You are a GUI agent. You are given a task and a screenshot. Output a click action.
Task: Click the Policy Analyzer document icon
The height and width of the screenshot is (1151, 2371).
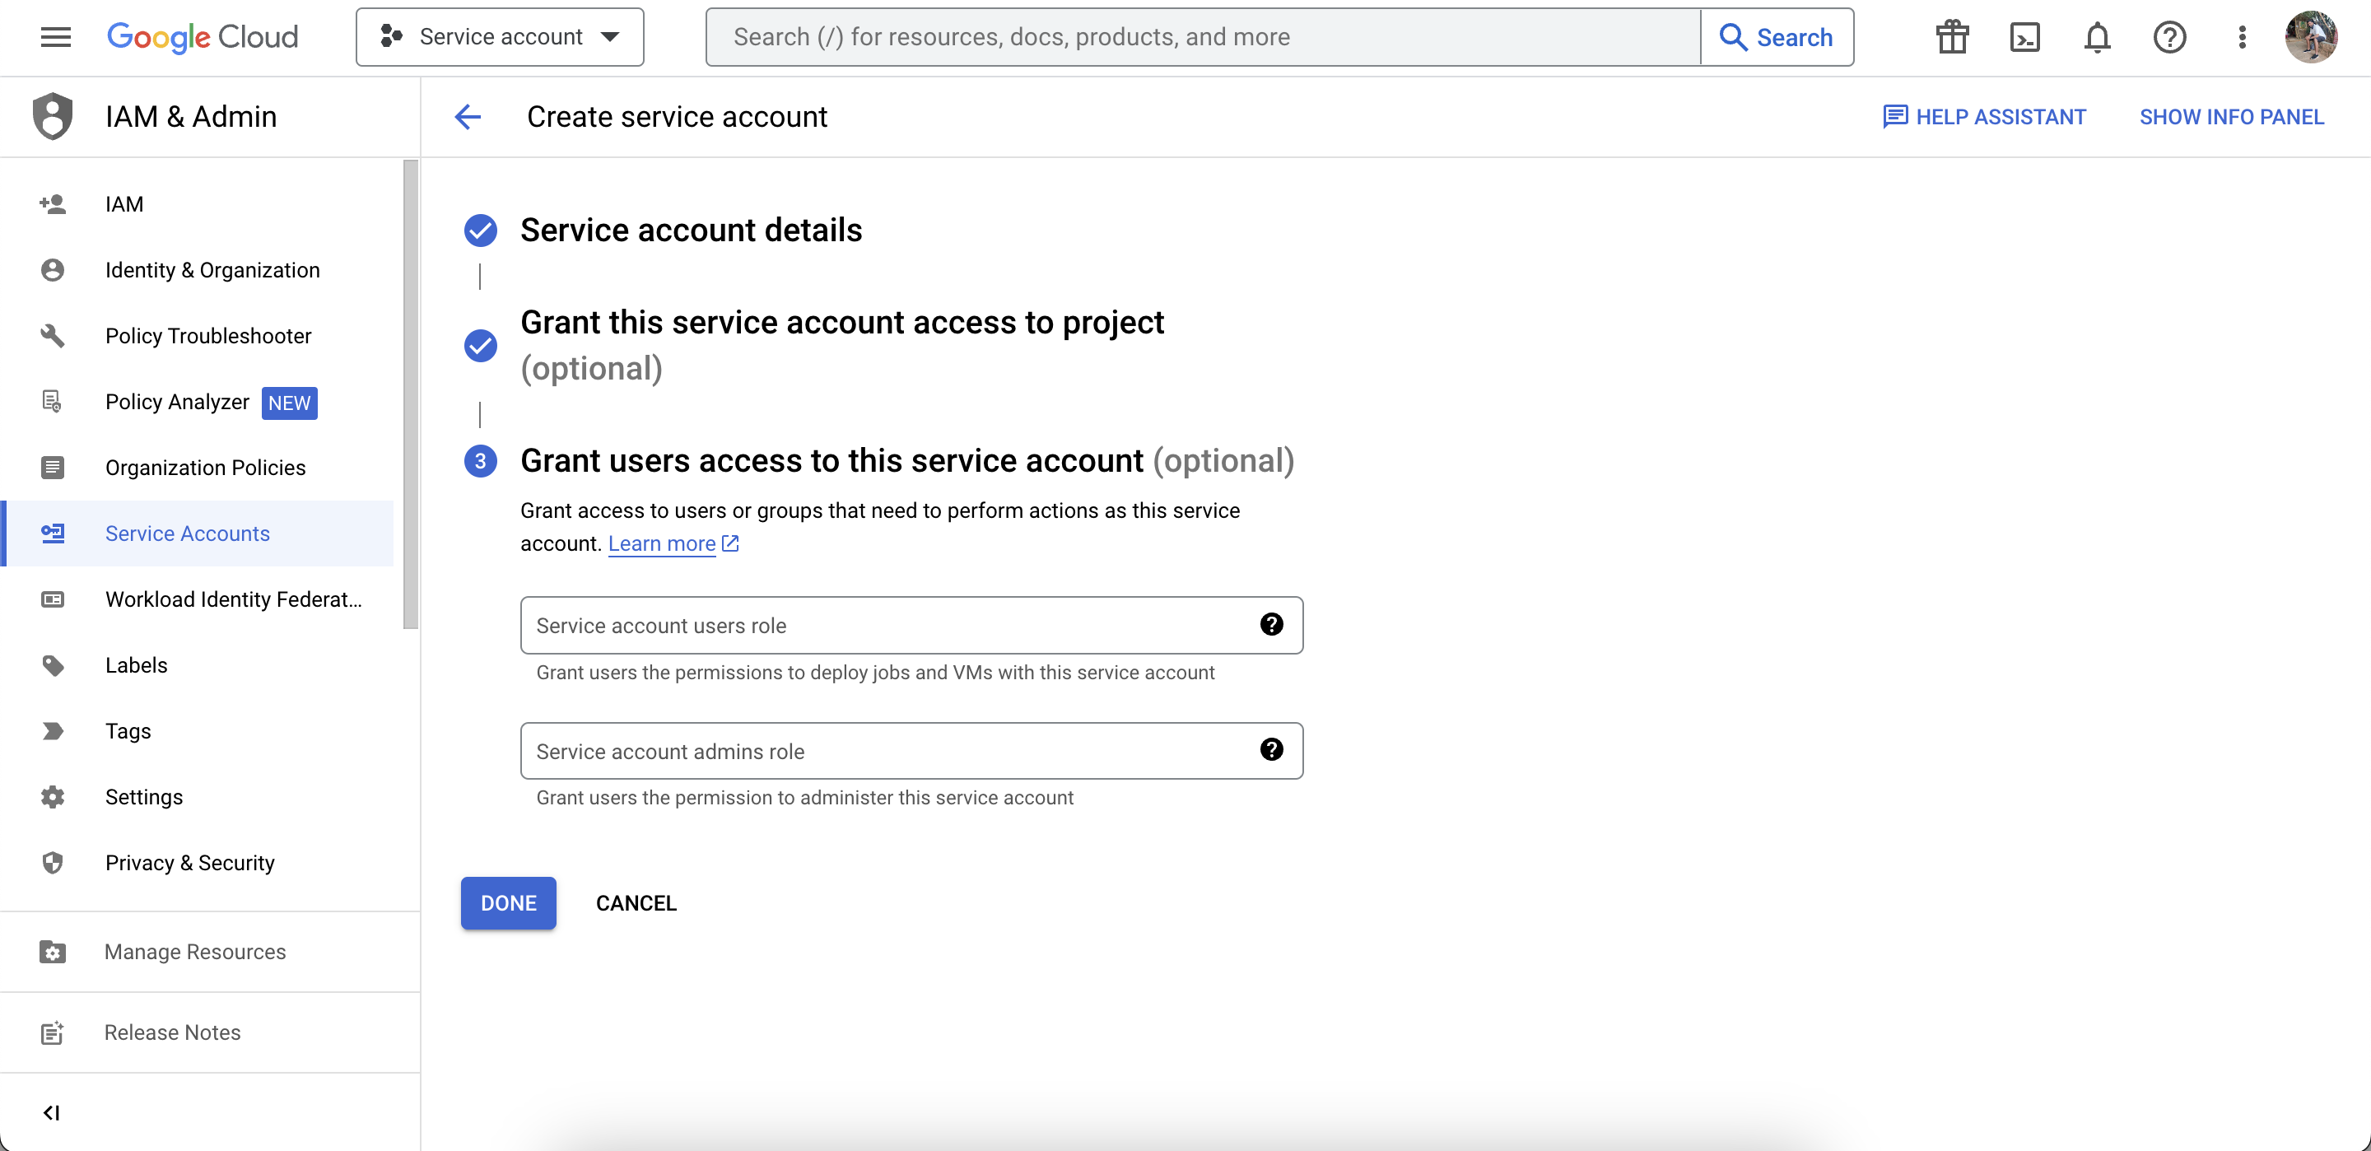[x=53, y=402]
